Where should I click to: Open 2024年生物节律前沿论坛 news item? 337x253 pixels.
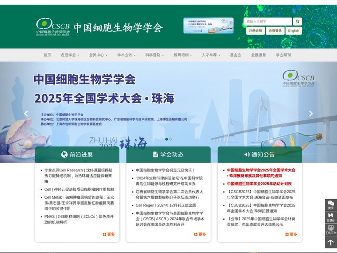pyautogui.click(x=169, y=181)
